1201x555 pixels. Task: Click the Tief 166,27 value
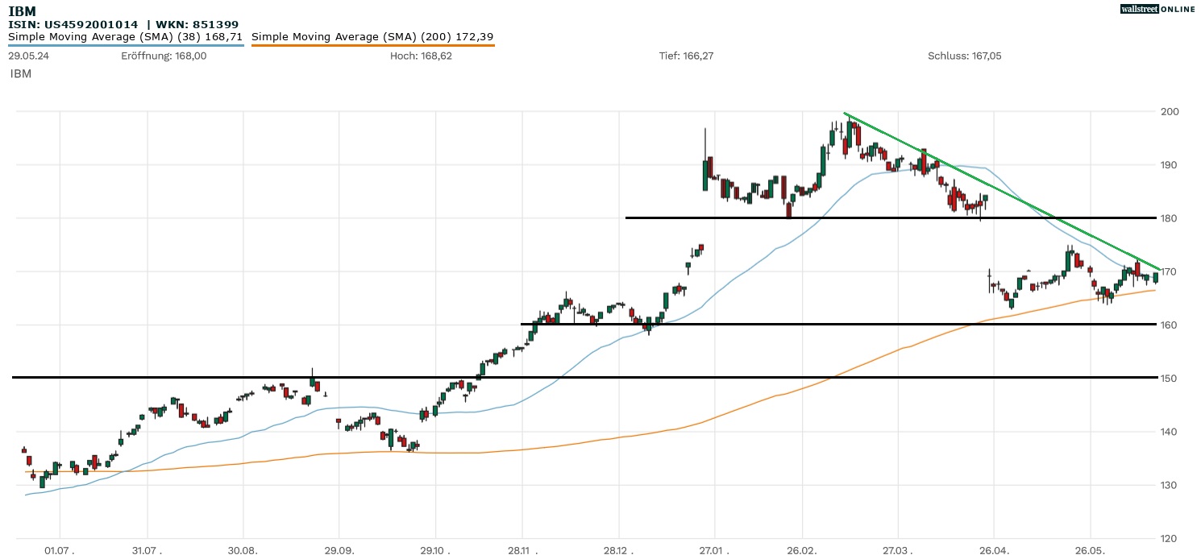click(x=686, y=56)
